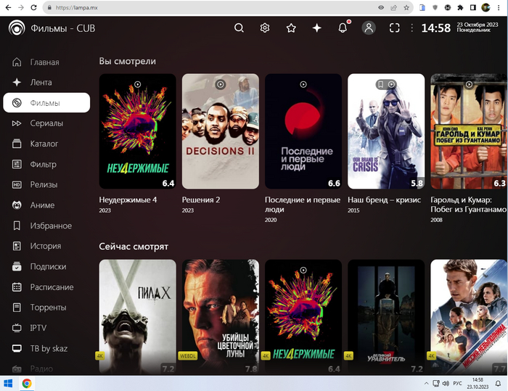Screen dimensions: 508x391
Task: Open Миссия невыполнима poster
Action: tap(469, 316)
